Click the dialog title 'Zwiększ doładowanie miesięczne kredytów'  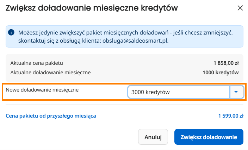coord(92,8)
